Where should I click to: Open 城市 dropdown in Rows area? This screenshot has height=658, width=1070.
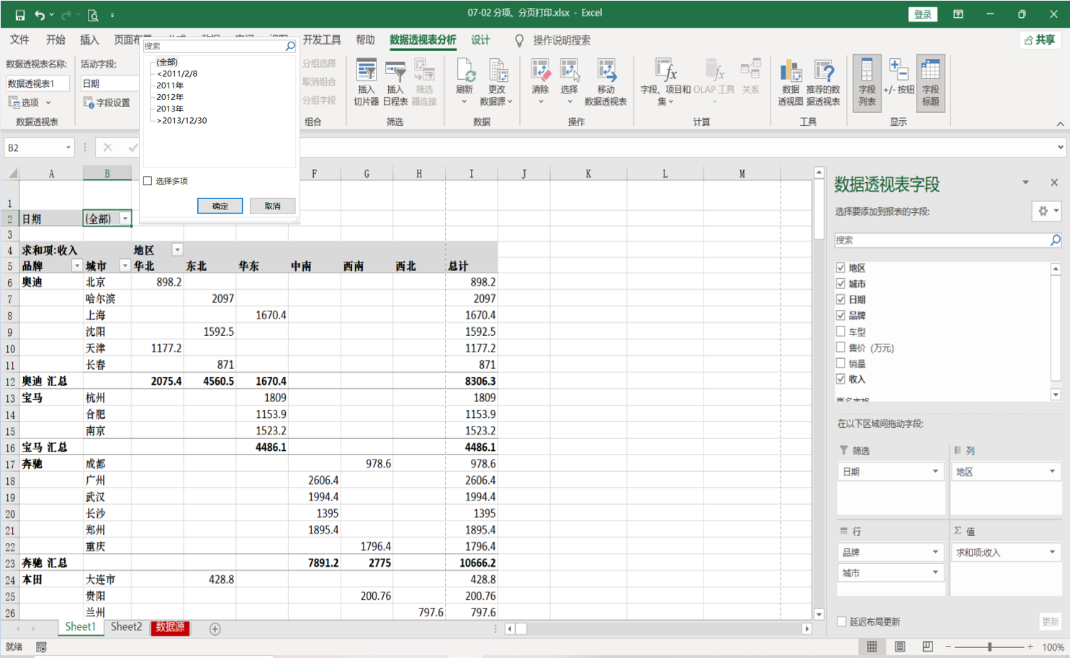click(935, 572)
